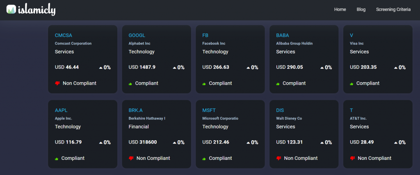This screenshot has height=175, width=420.
Task: Open the MSFT ticker link
Action: click(209, 110)
